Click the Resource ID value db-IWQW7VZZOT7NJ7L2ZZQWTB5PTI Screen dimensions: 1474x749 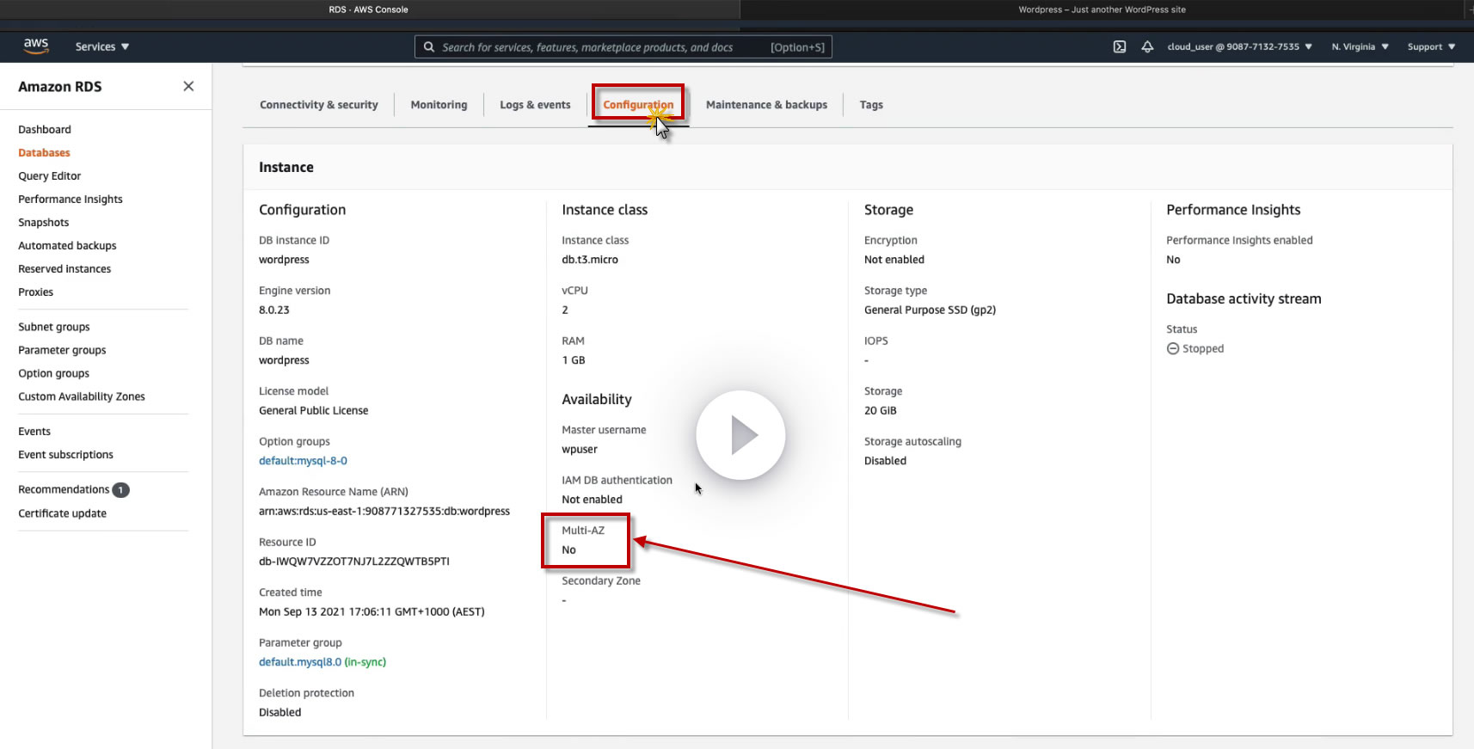[x=354, y=562]
